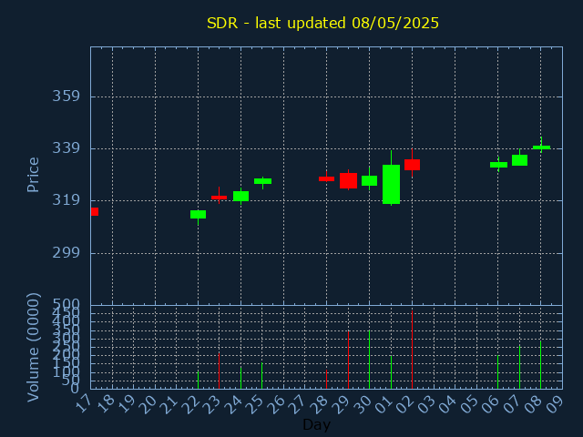Click the green volume bar for day 07
583x437 pixels.
click(x=519, y=367)
